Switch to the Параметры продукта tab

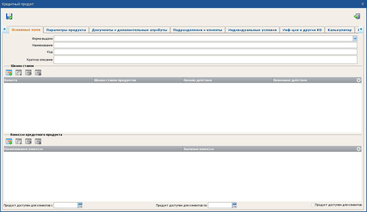[66, 30]
